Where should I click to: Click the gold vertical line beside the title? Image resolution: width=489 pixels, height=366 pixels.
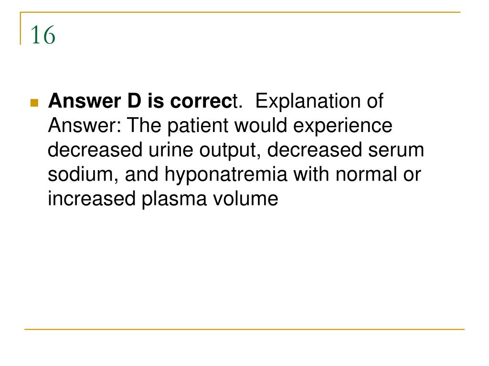tap(21, 28)
